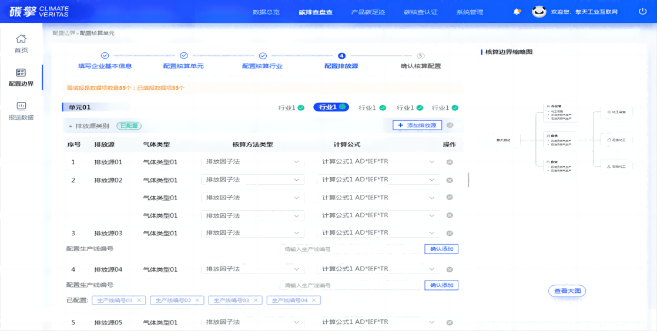Delete the 排放源03 row
Screen dimensions: 657x331
point(450,233)
